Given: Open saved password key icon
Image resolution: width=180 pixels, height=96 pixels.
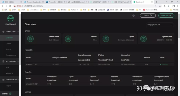Looking at the screenshot, I should [x=156, y=6].
